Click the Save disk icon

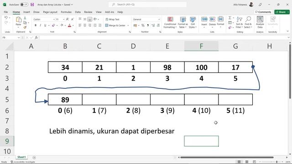coord(32,5)
